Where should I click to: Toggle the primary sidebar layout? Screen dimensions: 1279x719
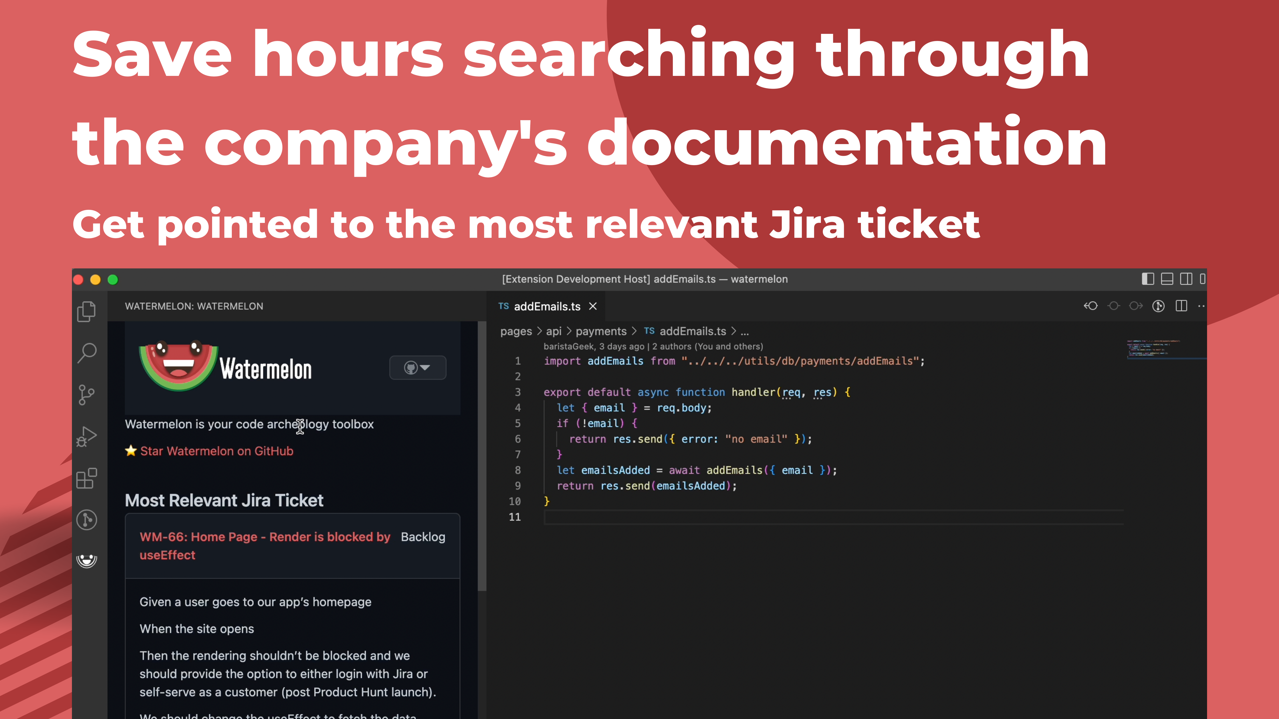[1148, 279]
